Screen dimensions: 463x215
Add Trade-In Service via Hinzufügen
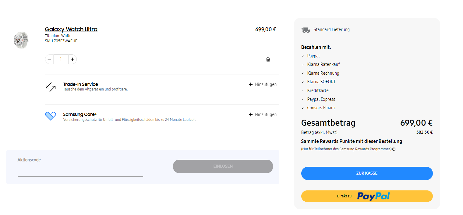[263, 84]
